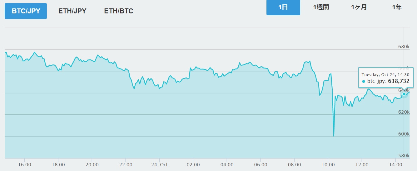This screenshot has height=171, width=417.
Task: Select the 1日 time range button
Action: click(x=283, y=7)
